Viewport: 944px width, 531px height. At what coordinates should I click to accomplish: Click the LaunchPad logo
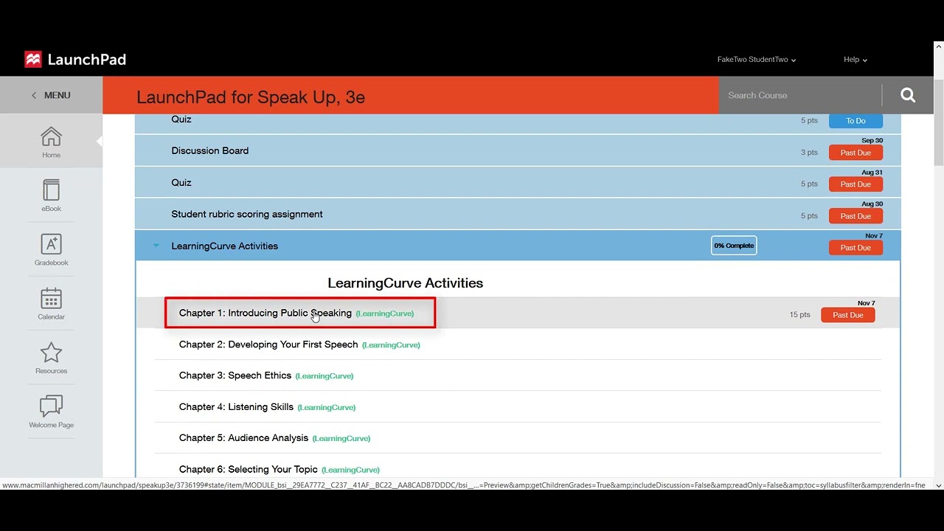tap(75, 60)
